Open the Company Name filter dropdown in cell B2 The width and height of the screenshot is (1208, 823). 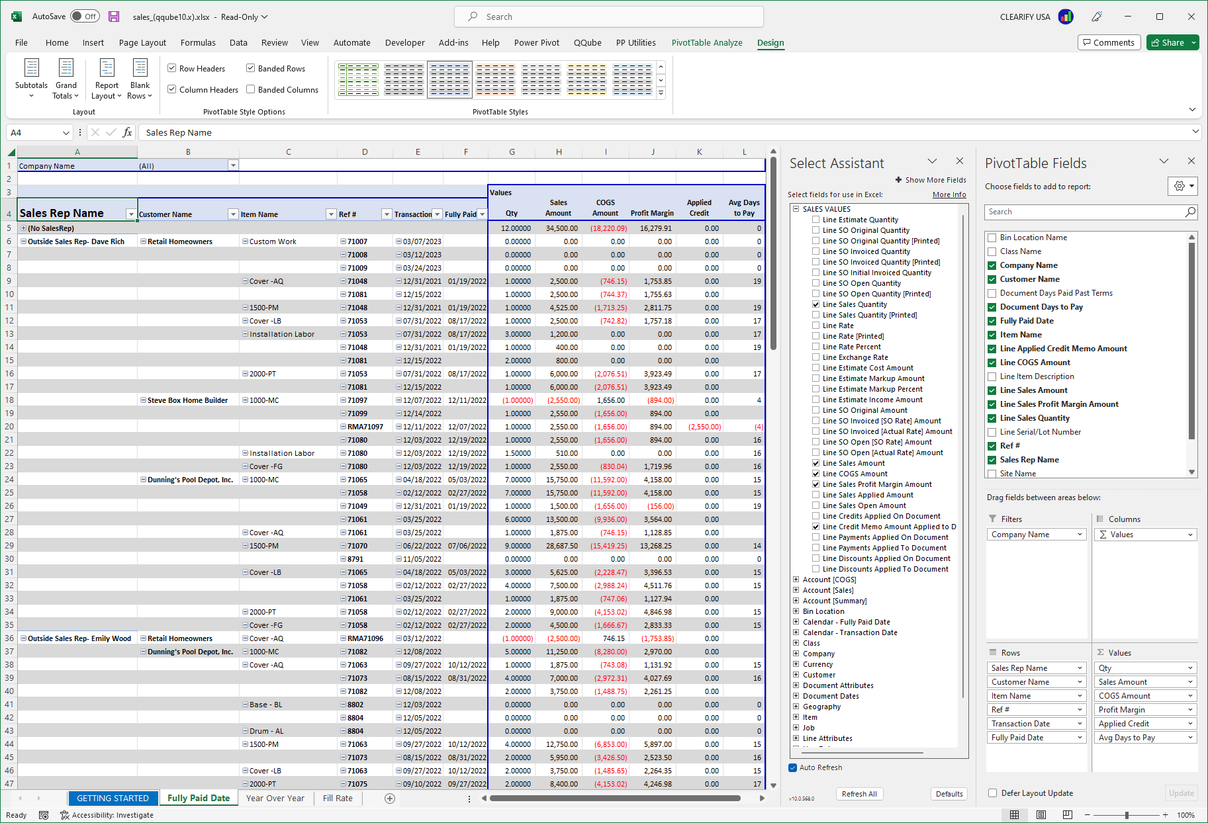(233, 165)
